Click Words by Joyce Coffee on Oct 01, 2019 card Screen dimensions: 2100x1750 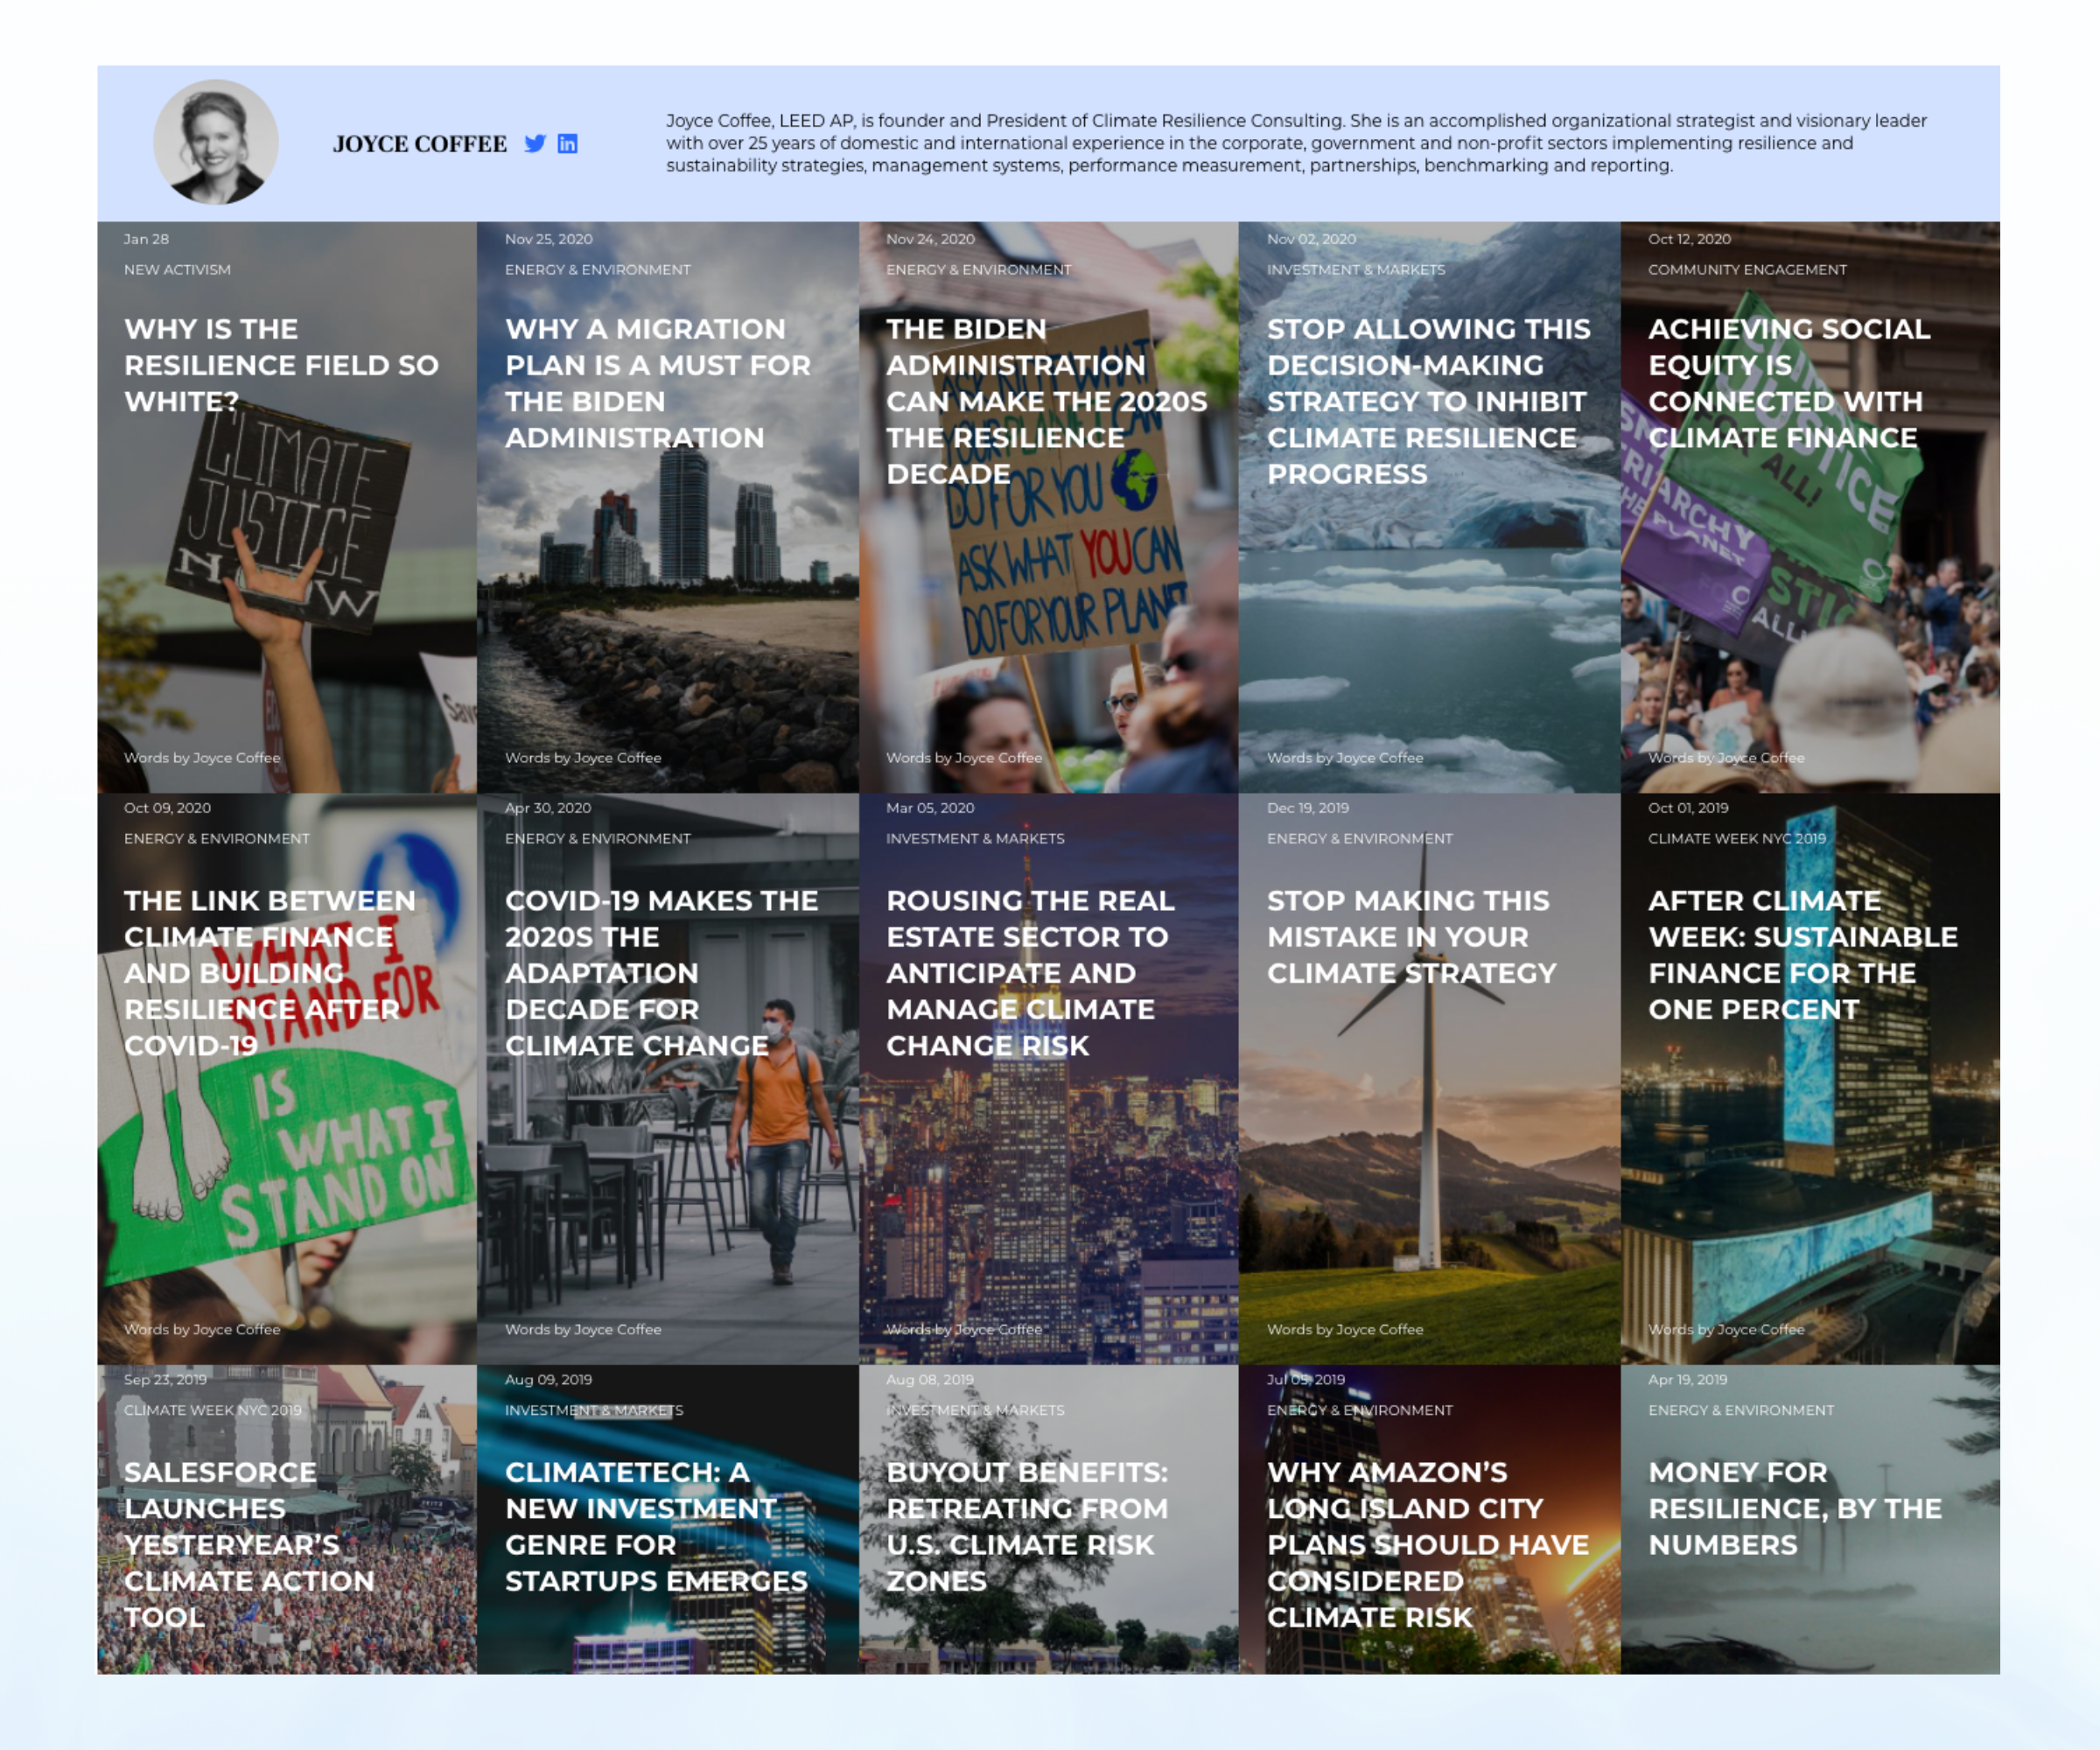pyautogui.click(x=1726, y=1330)
